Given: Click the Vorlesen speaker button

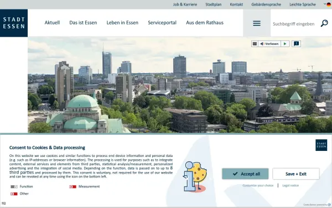Looking at the screenshot, I should pos(269,44).
